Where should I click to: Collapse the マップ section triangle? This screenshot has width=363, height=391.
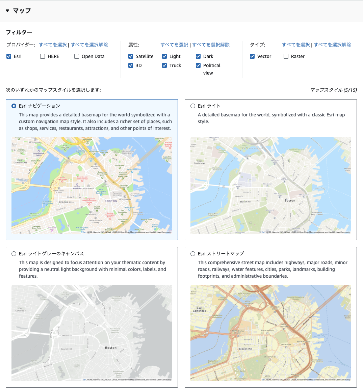click(x=7, y=11)
